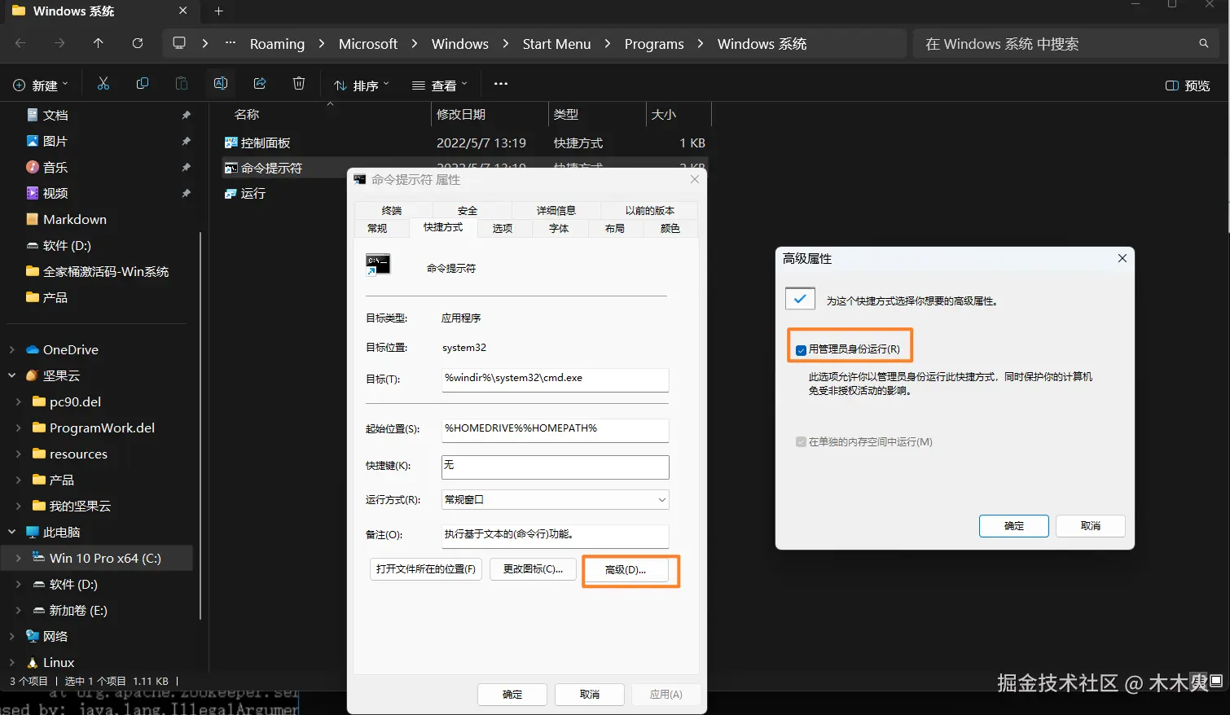This screenshot has width=1230, height=715.
Task: Click 确定 in the 高级属性 dialog
Action: pyautogui.click(x=1014, y=525)
